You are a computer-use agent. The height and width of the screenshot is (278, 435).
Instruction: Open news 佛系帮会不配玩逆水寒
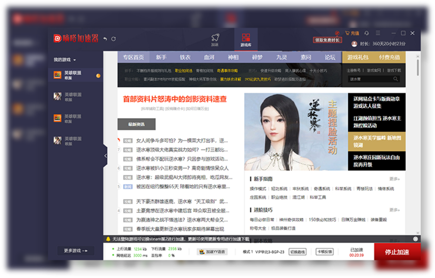(182, 159)
